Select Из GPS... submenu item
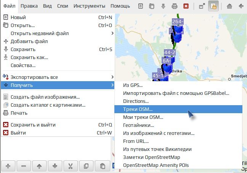This screenshot has width=247, height=173. pyautogui.click(x=178, y=85)
